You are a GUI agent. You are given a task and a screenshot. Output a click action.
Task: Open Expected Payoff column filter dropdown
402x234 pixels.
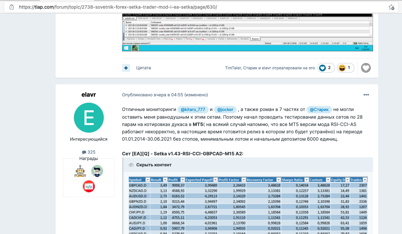click(x=215, y=180)
